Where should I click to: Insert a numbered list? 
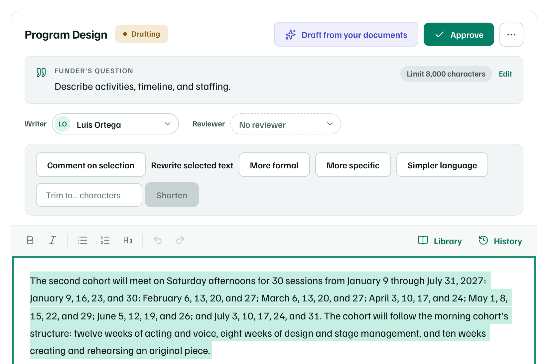105,240
